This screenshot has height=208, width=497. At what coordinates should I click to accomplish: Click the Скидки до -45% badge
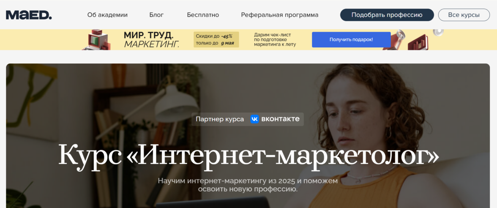[216, 40]
